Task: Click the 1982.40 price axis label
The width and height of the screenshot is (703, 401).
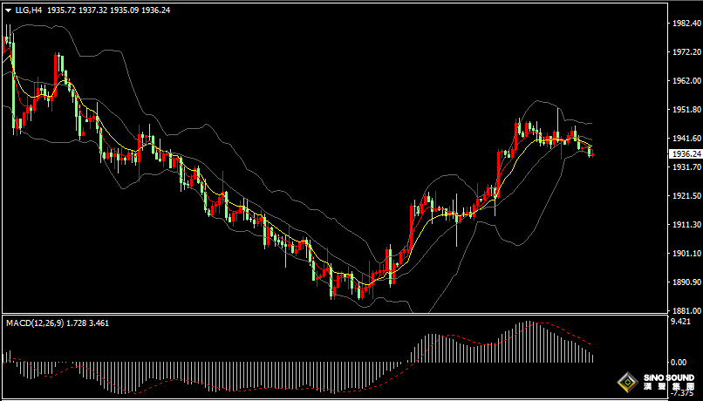Action: click(x=682, y=24)
